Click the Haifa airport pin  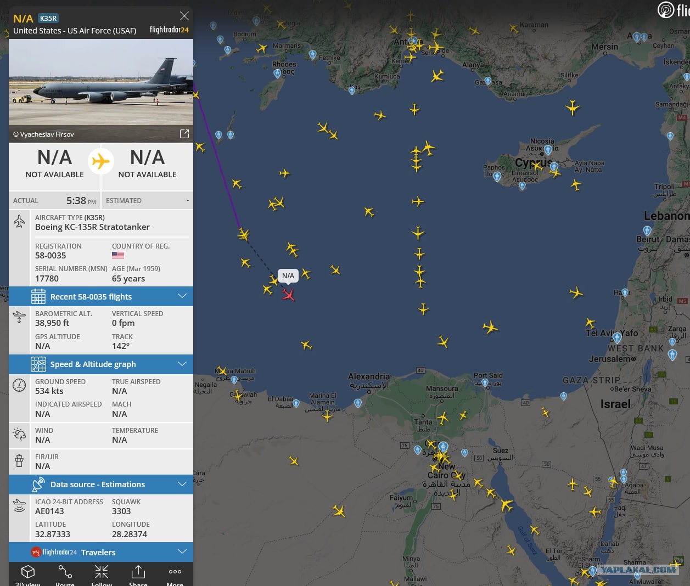tap(625, 293)
